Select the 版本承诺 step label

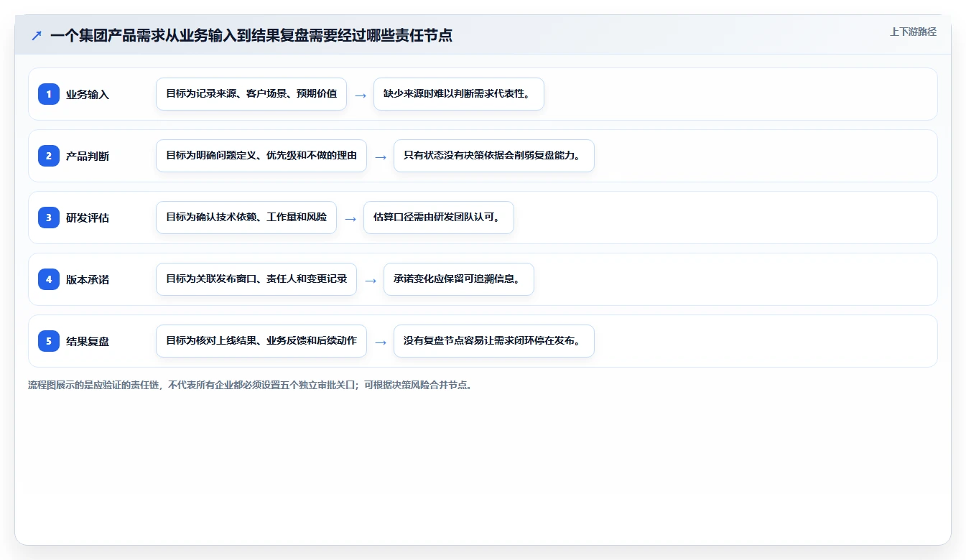88,279
